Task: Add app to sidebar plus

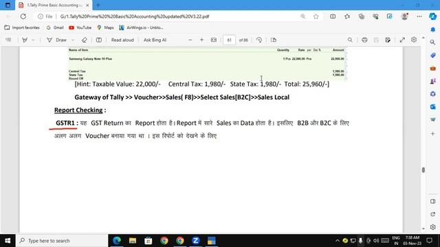Action: (432, 134)
